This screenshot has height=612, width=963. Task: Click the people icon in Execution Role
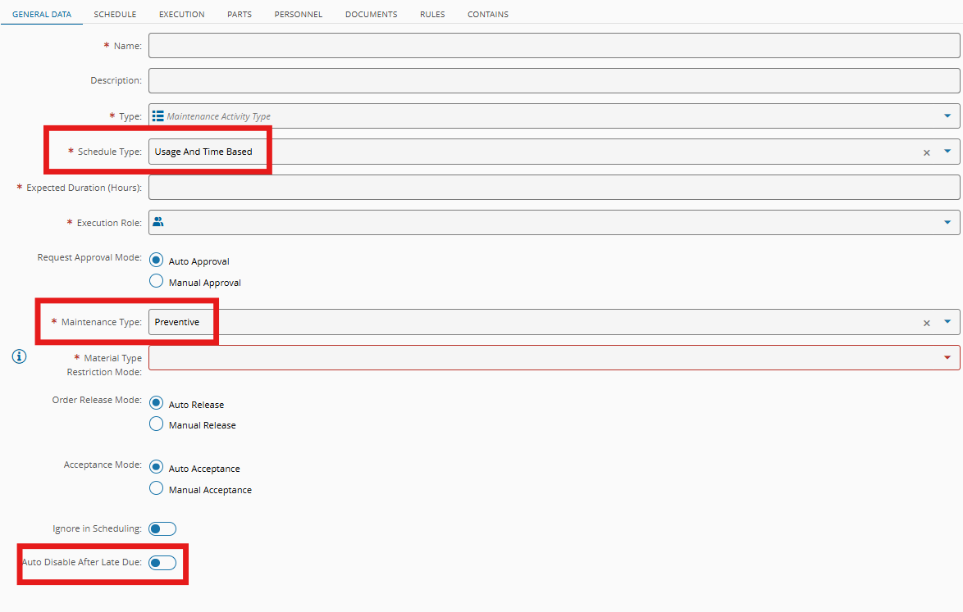157,222
